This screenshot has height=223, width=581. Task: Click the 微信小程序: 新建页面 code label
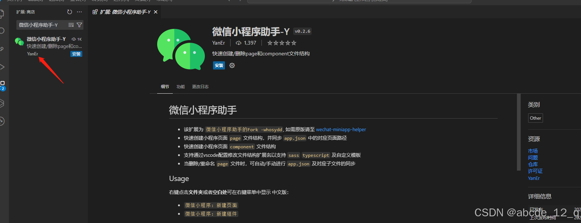[x=211, y=205]
